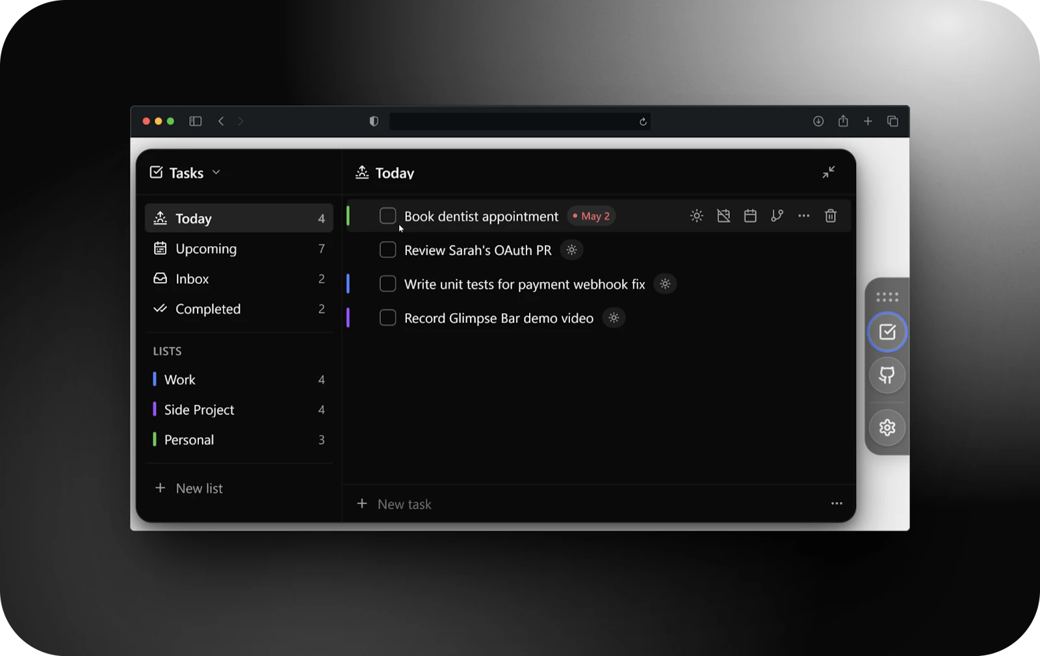Click the May 2 due date badge

coord(591,216)
